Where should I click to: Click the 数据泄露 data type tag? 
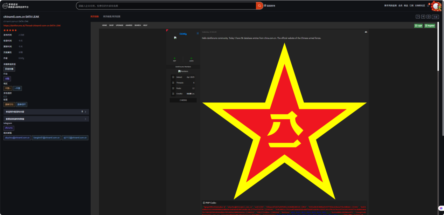(9, 69)
